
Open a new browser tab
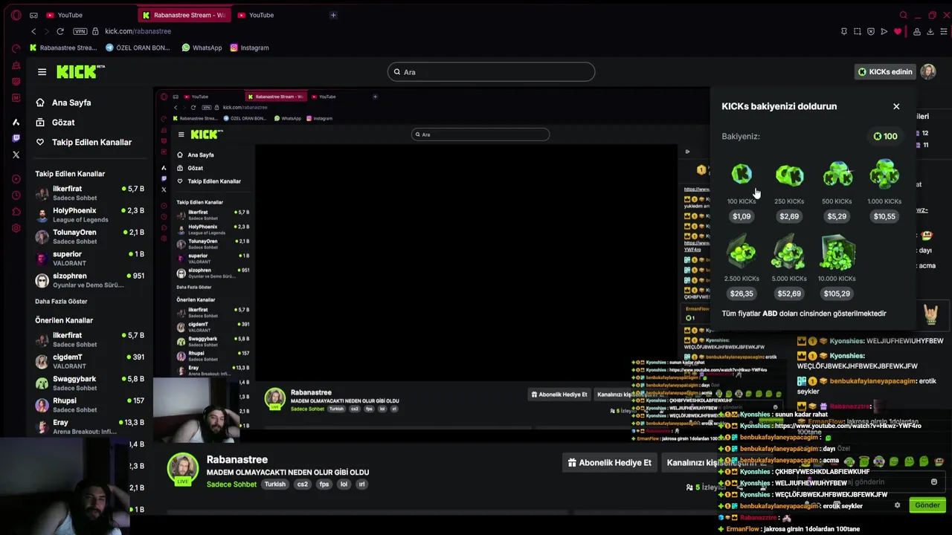(333, 15)
